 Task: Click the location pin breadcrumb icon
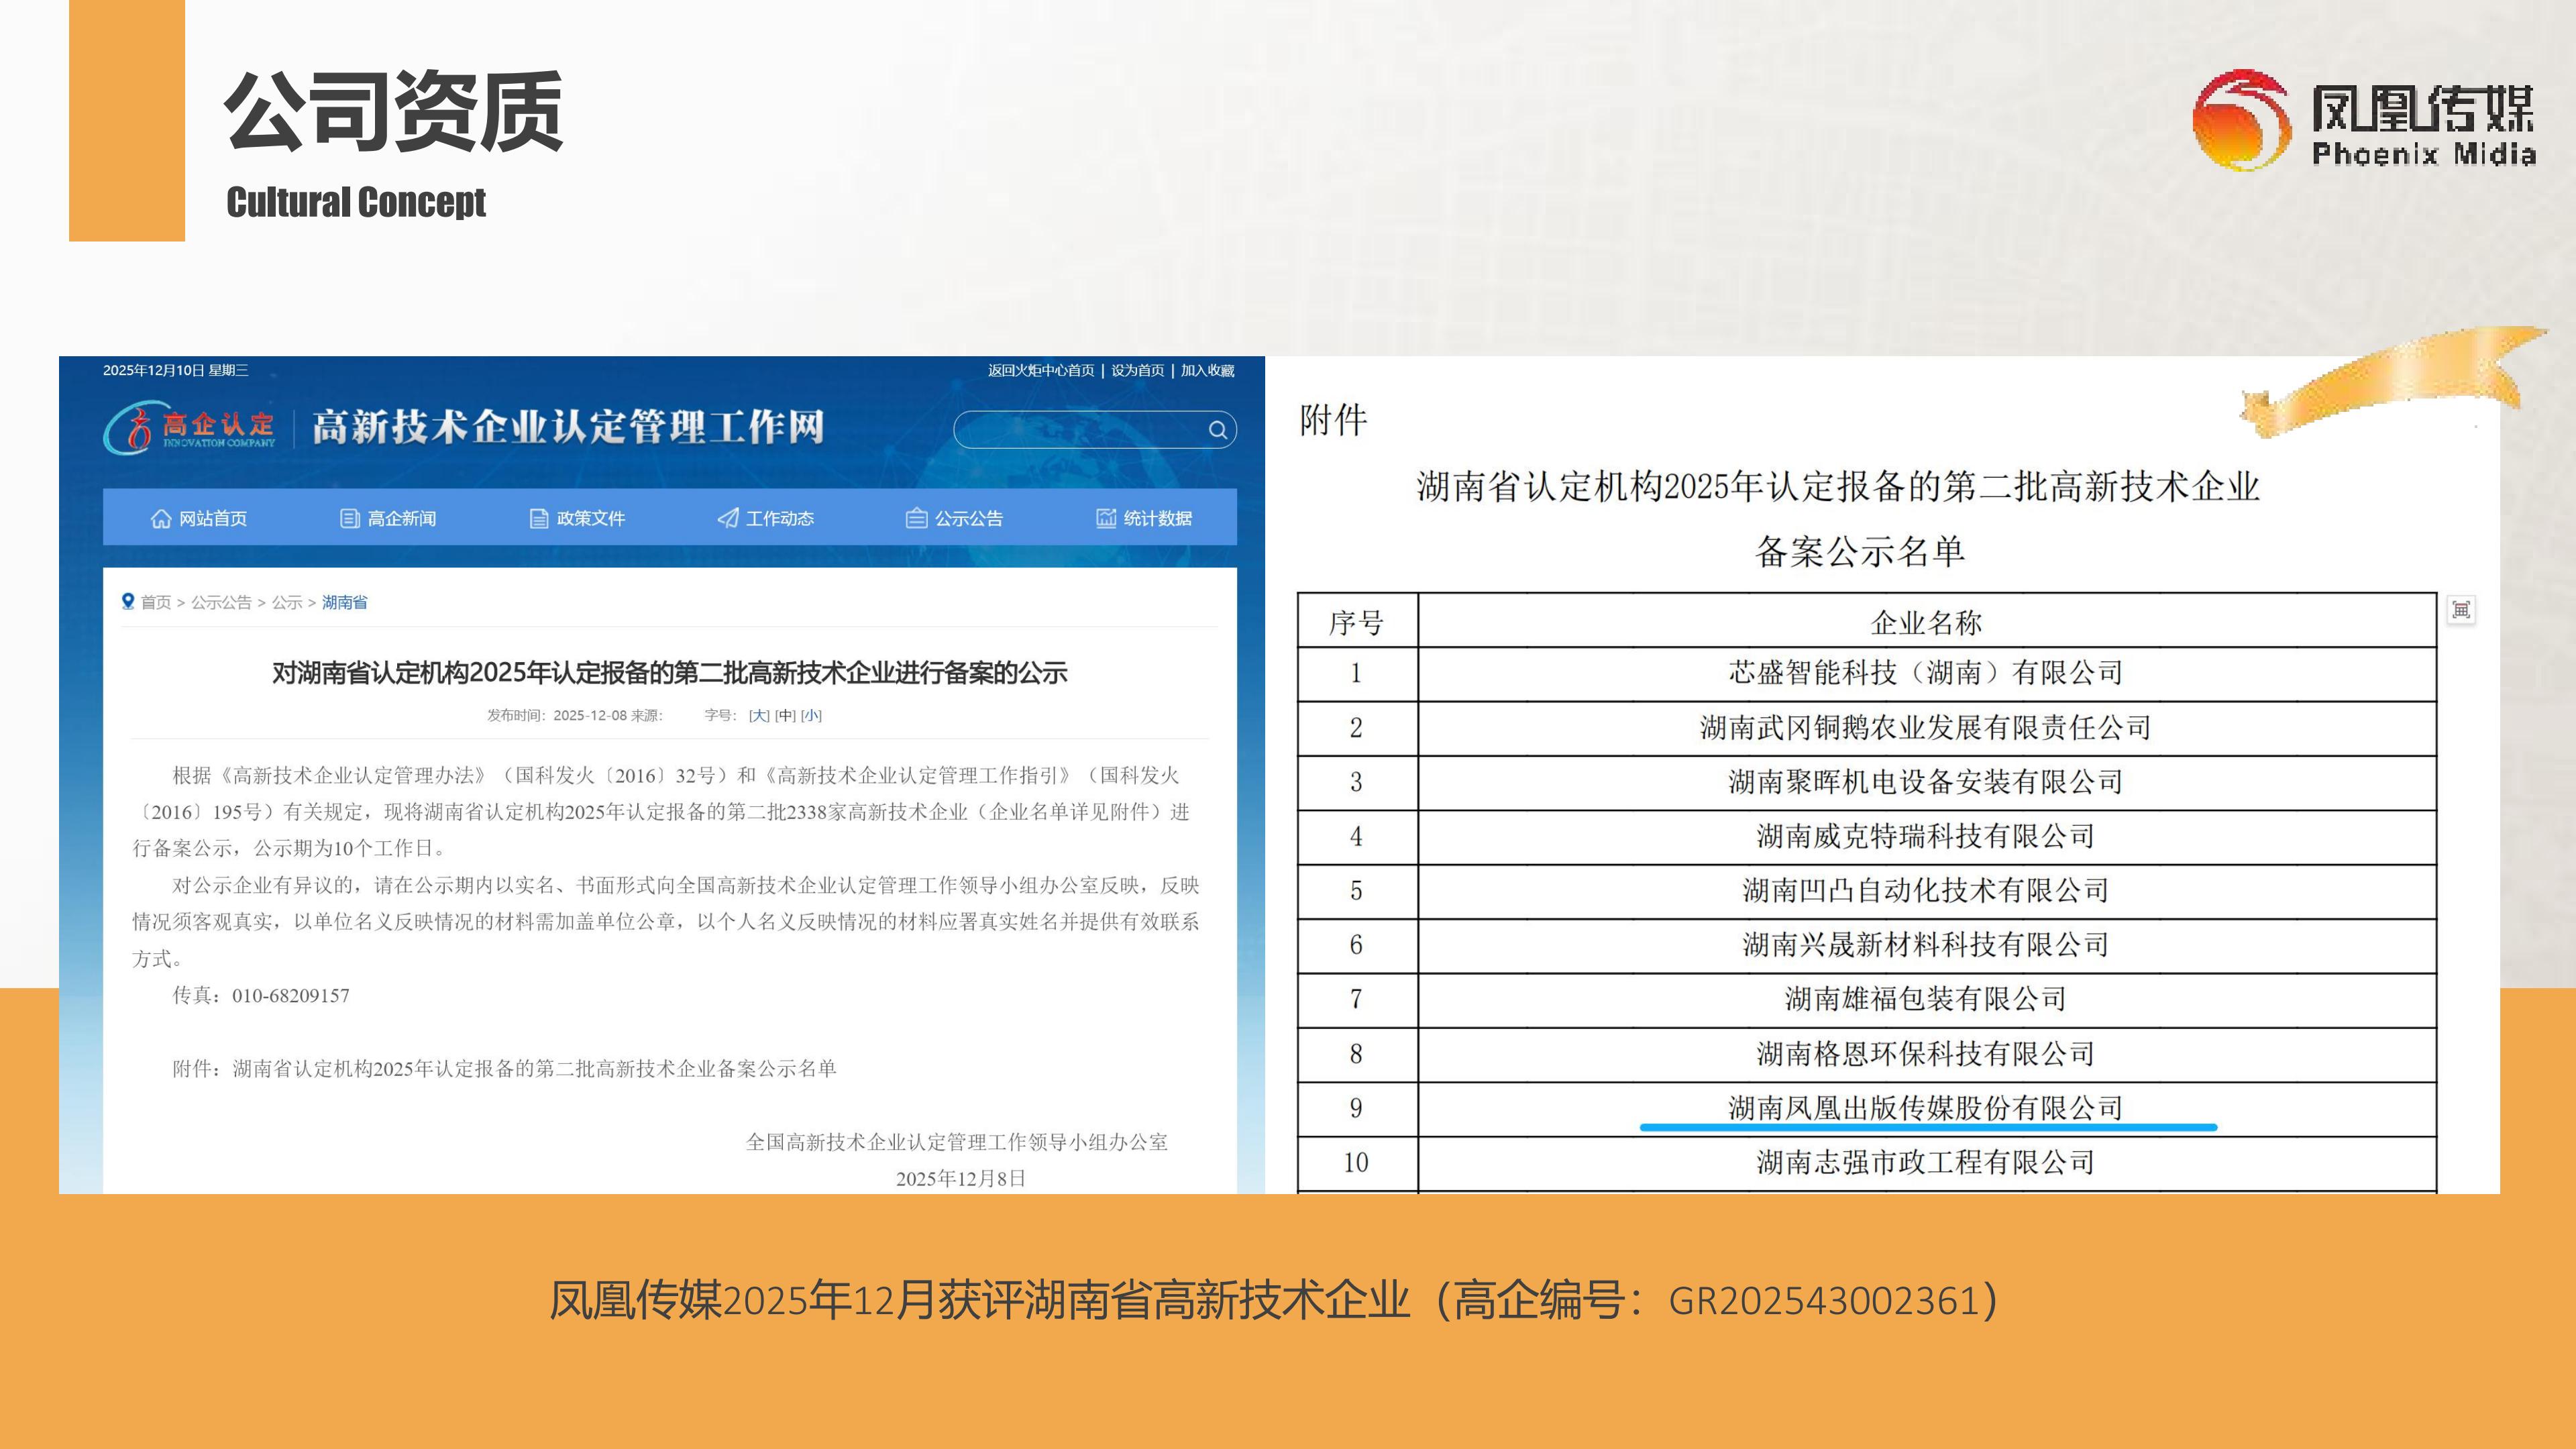(x=128, y=601)
